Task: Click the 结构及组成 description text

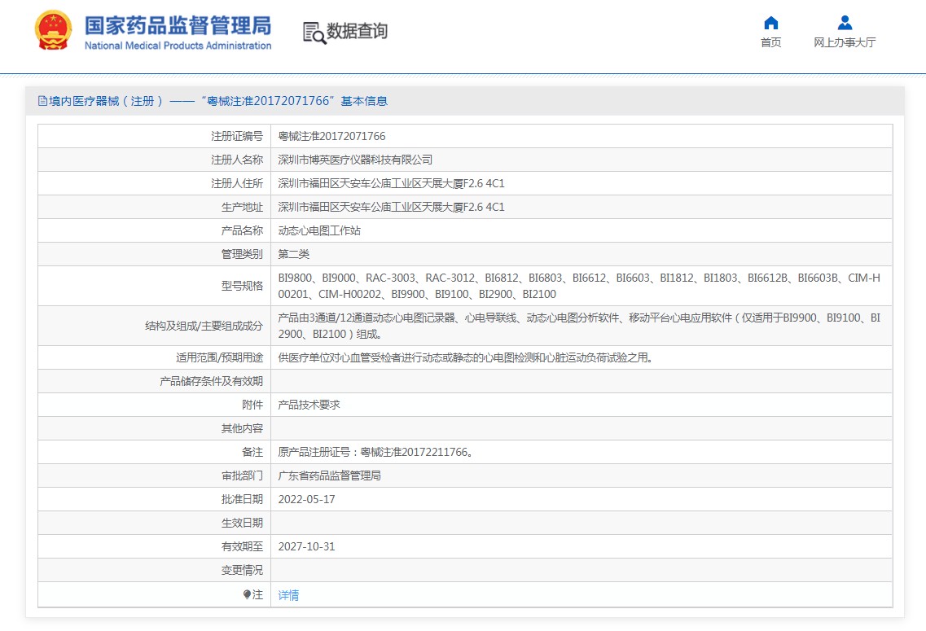Action: coord(579,326)
